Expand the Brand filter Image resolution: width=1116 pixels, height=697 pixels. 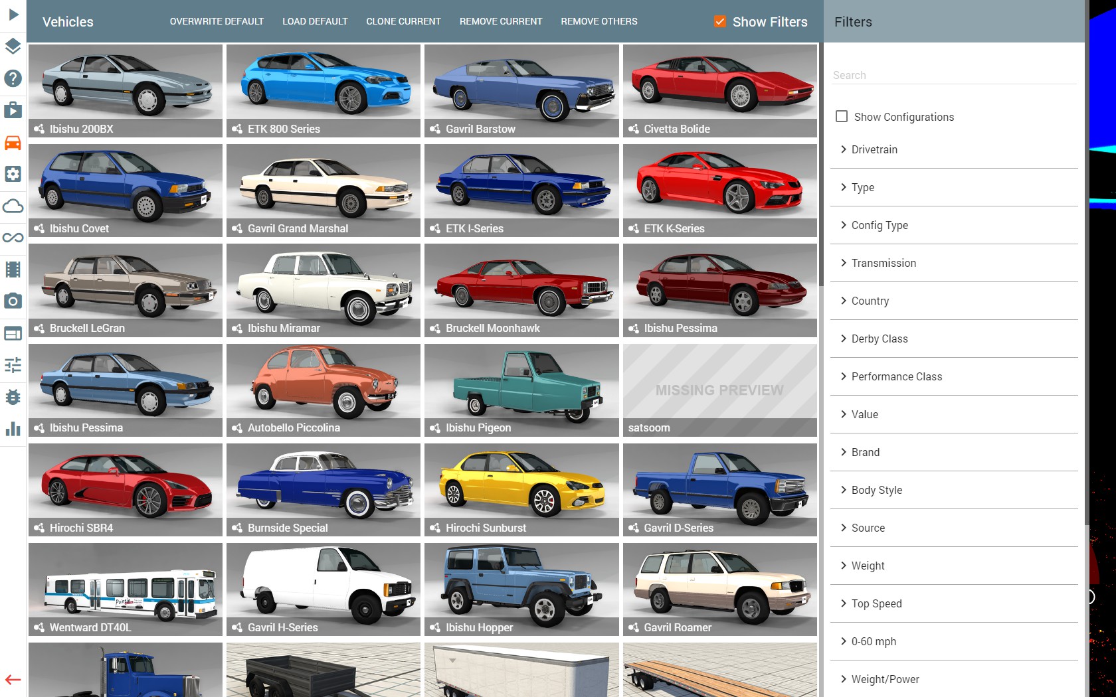[x=954, y=452]
